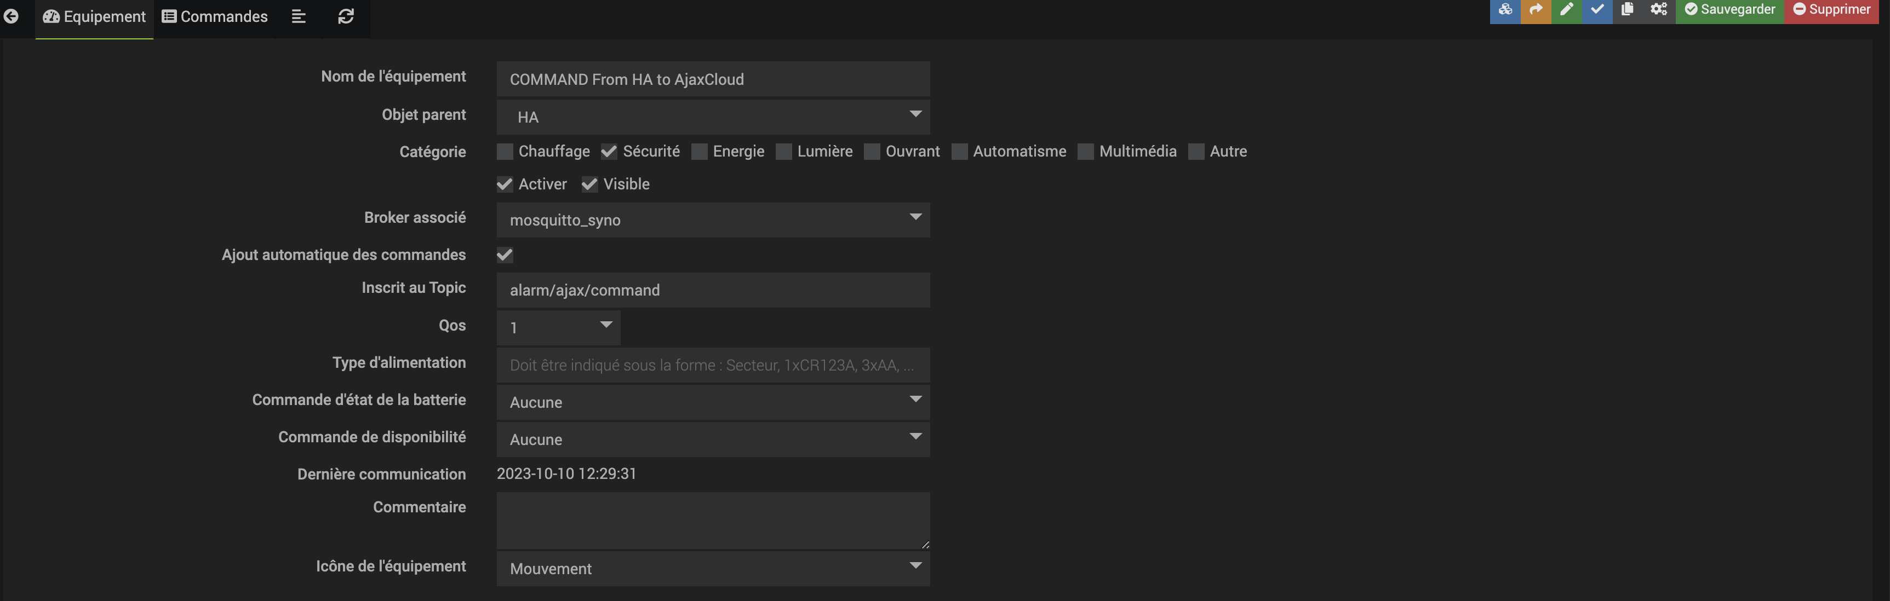Open the aligned-lines tab icon
The width and height of the screenshot is (1890, 601).
299,16
